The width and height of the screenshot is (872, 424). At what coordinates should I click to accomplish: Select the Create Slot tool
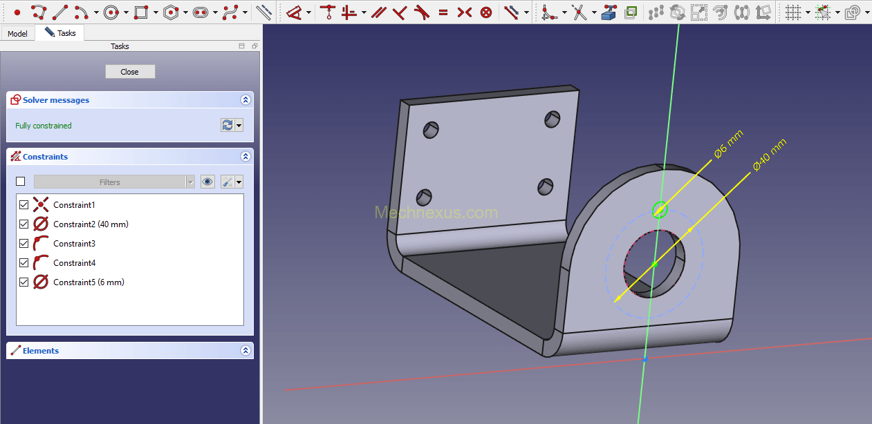click(201, 12)
